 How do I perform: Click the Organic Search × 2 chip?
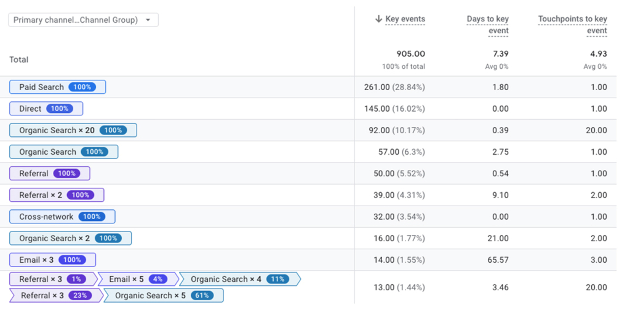point(70,238)
